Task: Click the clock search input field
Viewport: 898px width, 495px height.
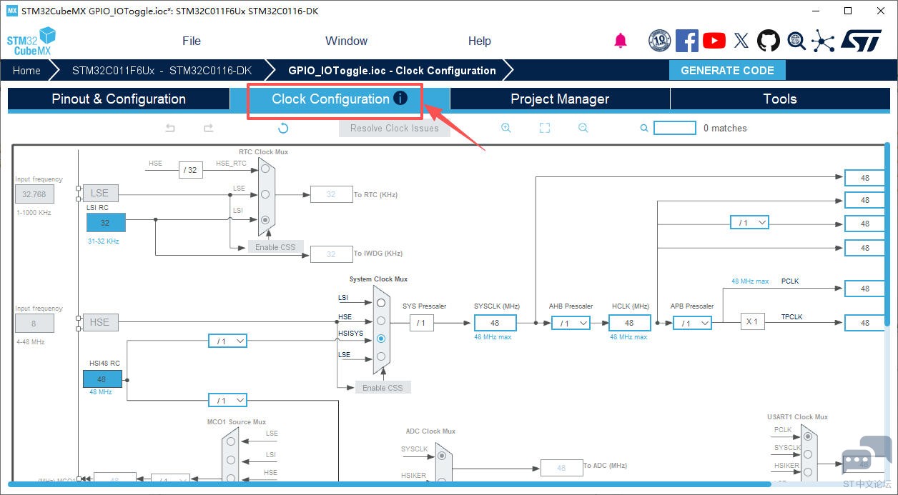Action: 675,128
